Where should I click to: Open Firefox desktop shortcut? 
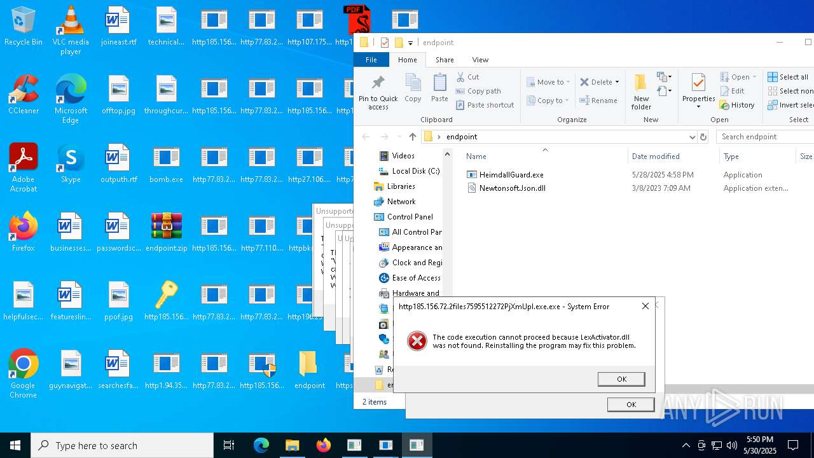[24, 232]
